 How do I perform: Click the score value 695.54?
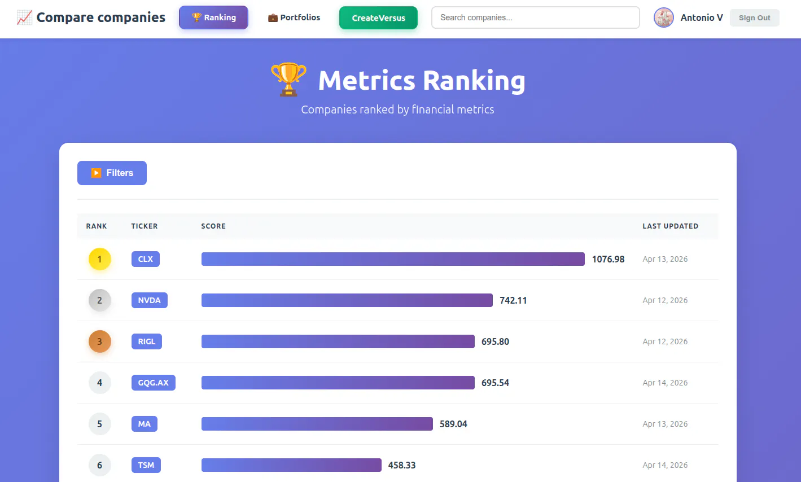495,383
